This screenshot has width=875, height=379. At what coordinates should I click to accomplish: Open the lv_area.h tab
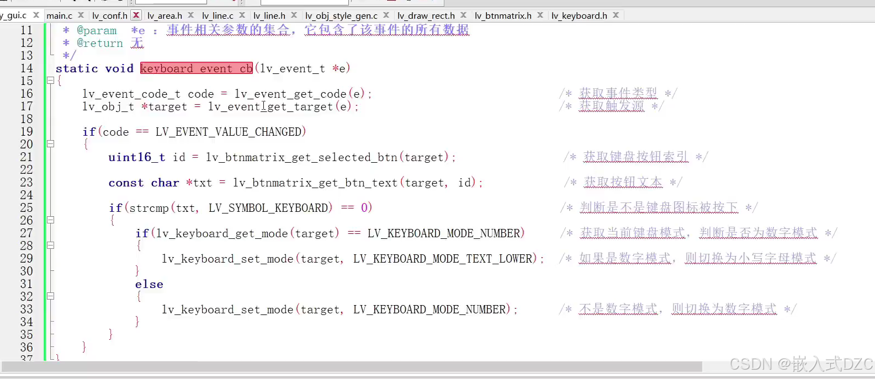pyautogui.click(x=165, y=15)
